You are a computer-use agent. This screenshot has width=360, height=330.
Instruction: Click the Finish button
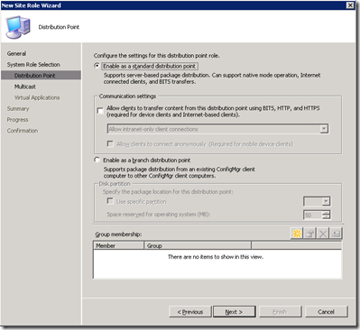point(280,312)
